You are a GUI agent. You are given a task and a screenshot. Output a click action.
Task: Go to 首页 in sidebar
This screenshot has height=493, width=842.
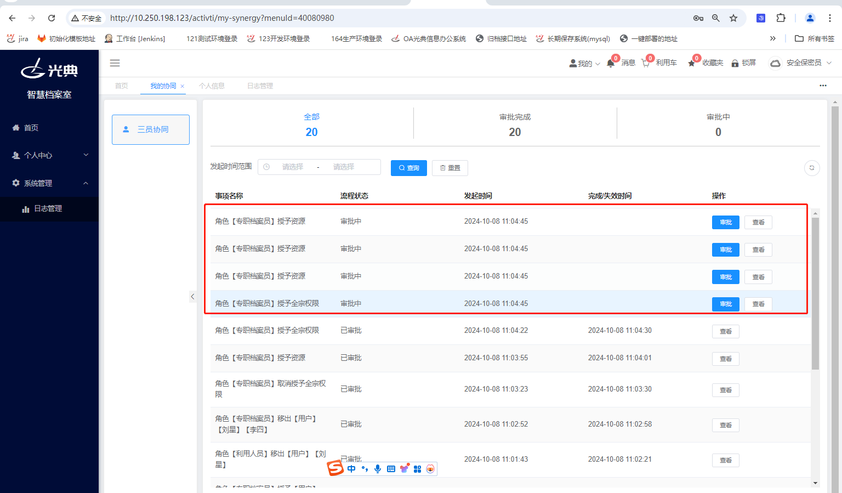coord(49,128)
